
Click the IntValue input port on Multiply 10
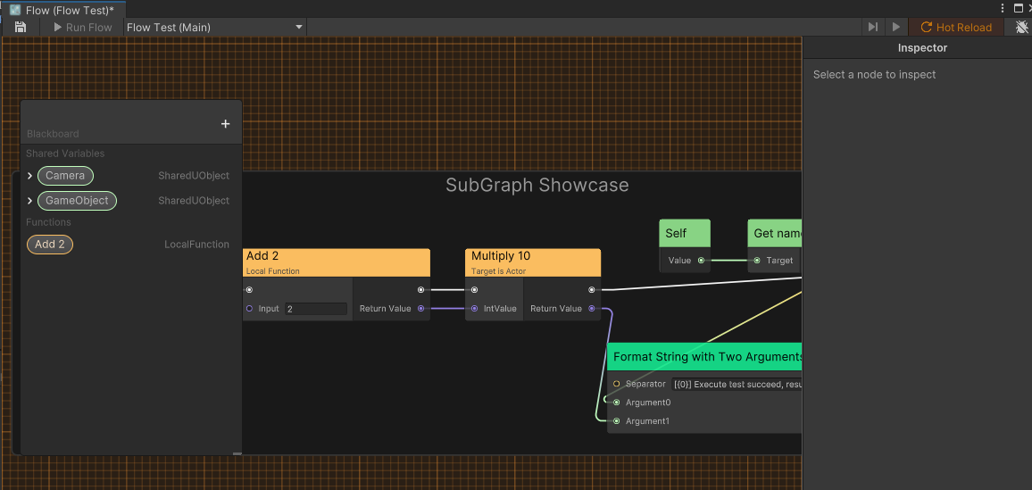(x=474, y=309)
